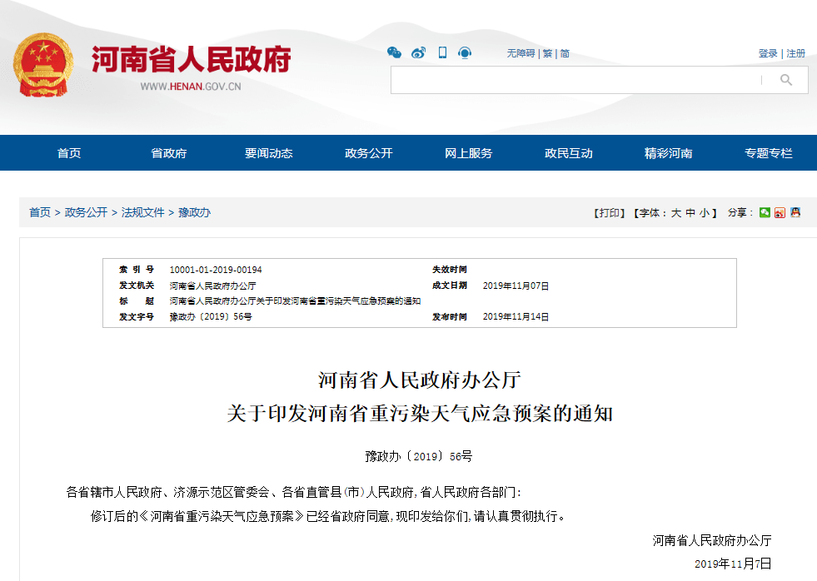Share article via QQ penguin icon
Screen dimensions: 817x581
[x=795, y=213]
